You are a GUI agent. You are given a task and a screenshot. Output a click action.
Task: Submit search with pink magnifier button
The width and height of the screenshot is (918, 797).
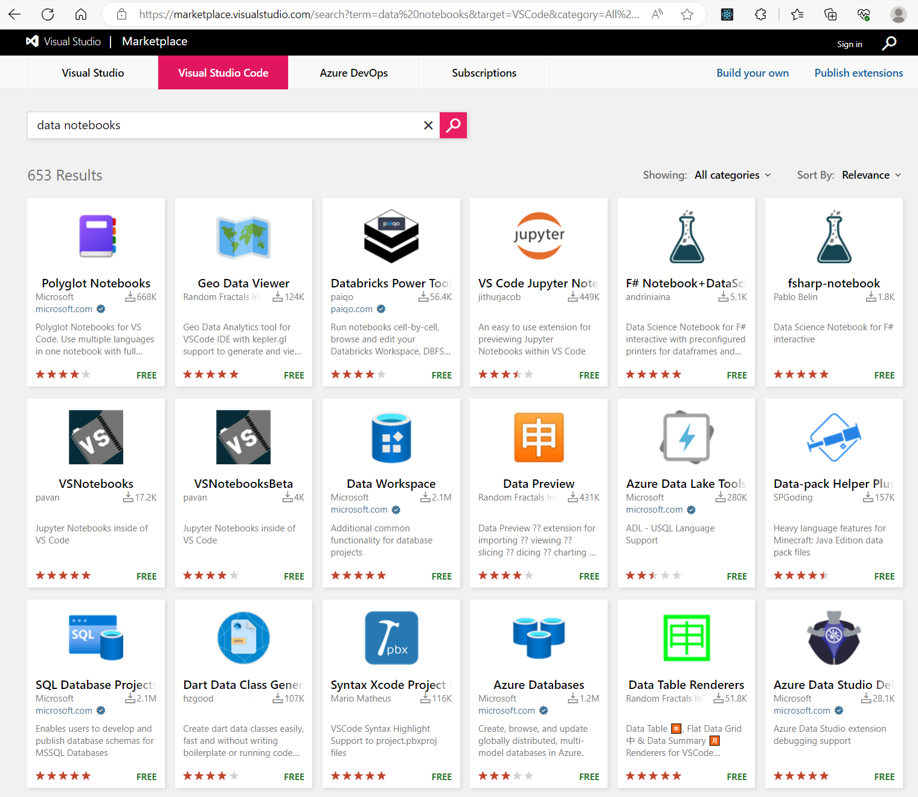453,125
